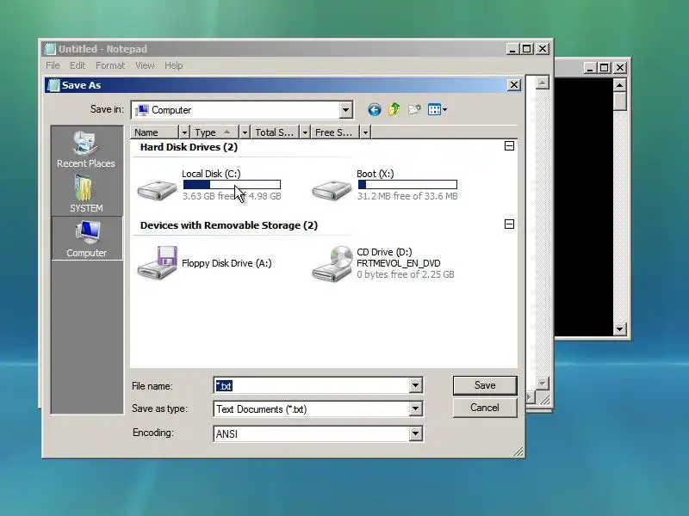Screen dimensions: 689x516
Task: Open Type column filter dropdown
Action: (x=245, y=132)
